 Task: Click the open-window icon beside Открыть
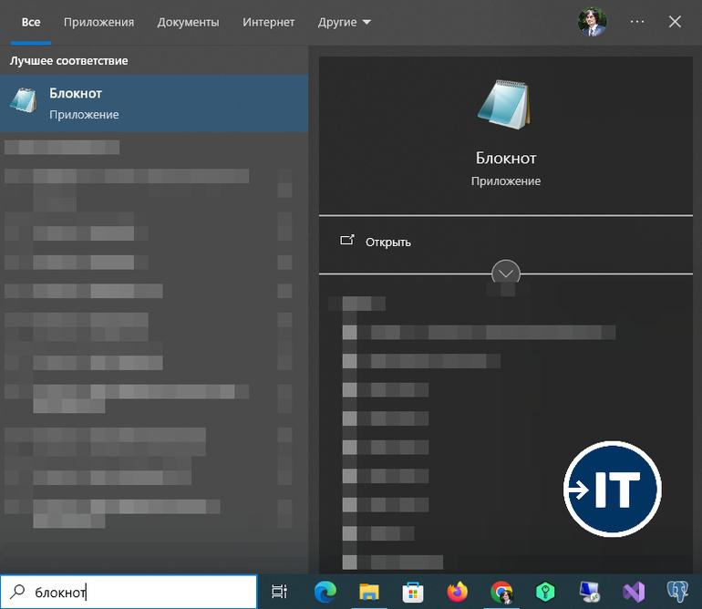click(347, 240)
